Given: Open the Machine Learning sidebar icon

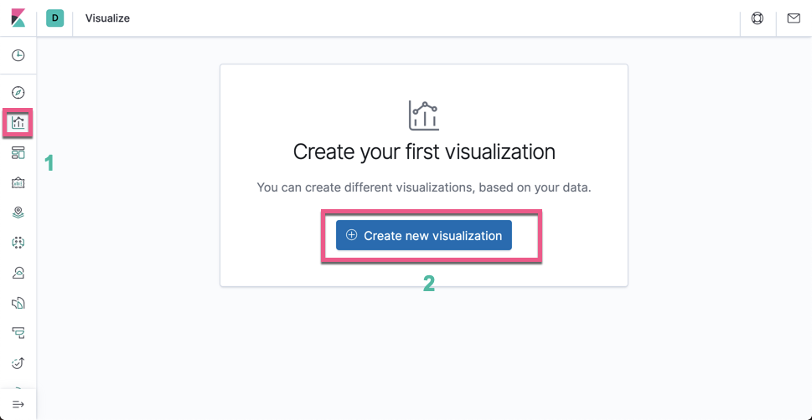Looking at the screenshot, I should (x=18, y=243).
